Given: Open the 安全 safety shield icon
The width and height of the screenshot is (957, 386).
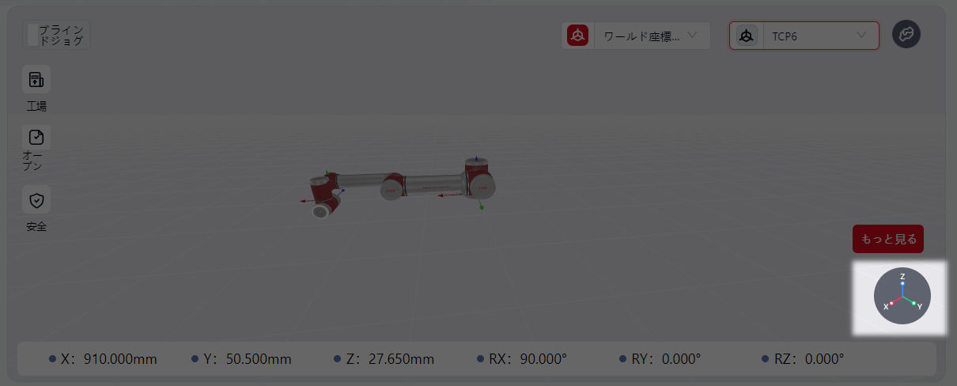Looking at the screenshot, I should (36, 200).
